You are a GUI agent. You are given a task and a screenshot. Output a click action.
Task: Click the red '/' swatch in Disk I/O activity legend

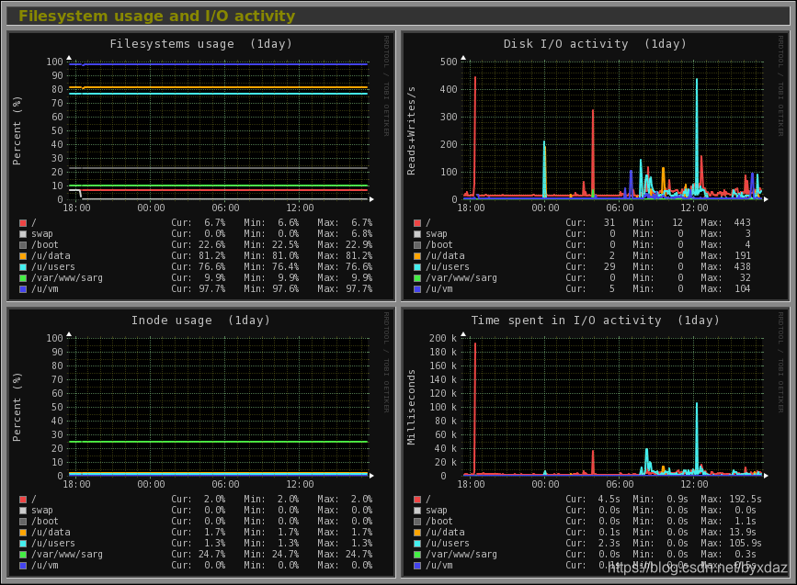click(x=417, y=223)
